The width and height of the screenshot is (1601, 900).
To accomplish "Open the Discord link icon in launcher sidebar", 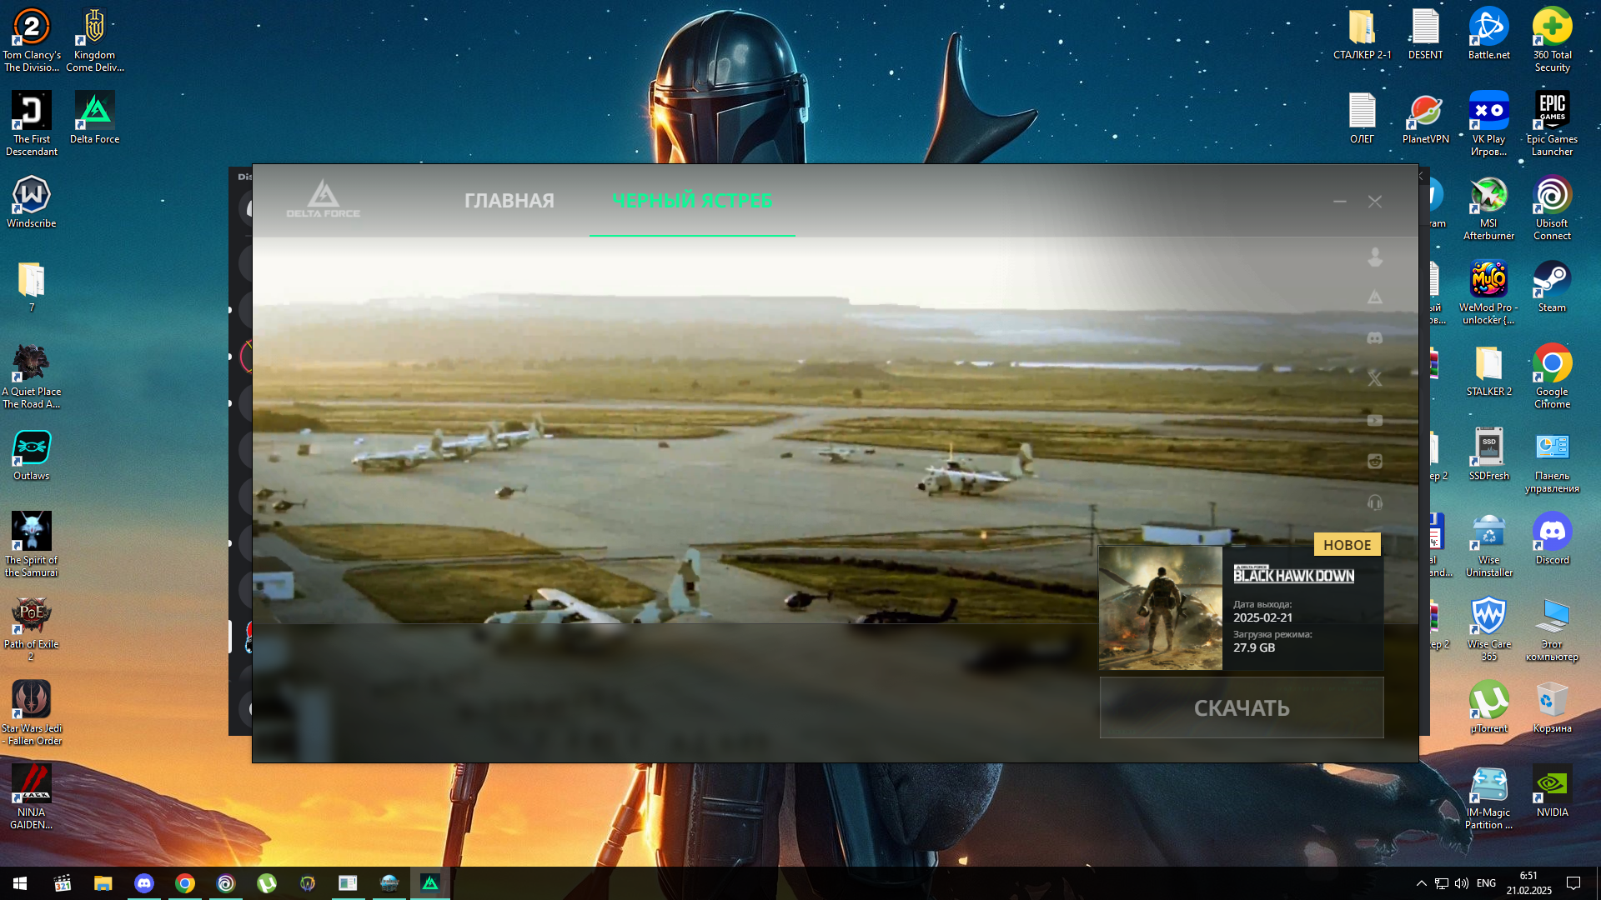I will tap(1375, 338).
